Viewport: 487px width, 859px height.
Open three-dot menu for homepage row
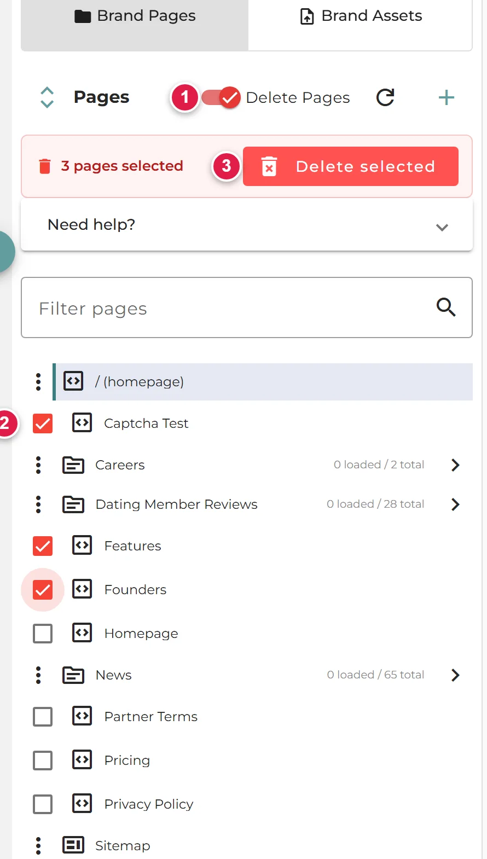pyautogui.click(x=38, y=382)
